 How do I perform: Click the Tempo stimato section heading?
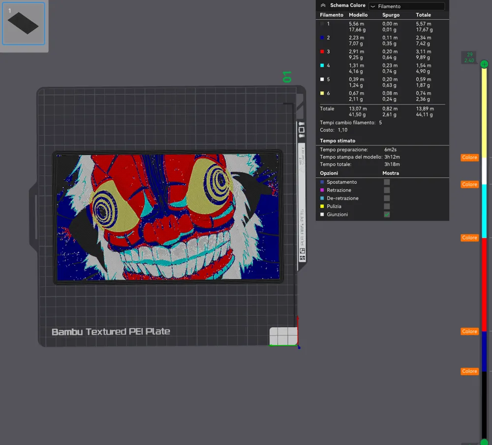[x=338, y=141]
